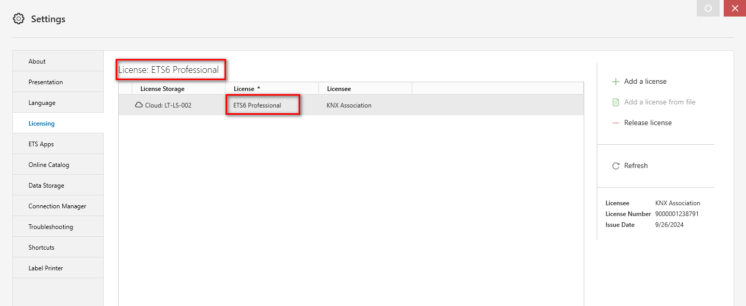
Task: Select the Licensing tab
Action: pyautogui.click(x=58, y=123)
